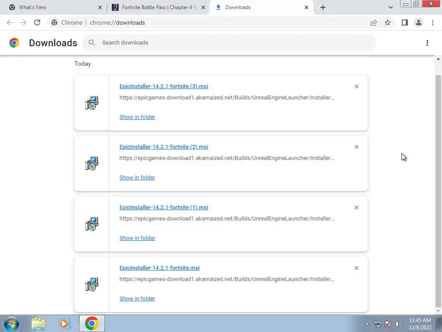Click the Chrome site info chip in the address bar
The width and height of the screenshot is (442, 332).
coord(67,22)
